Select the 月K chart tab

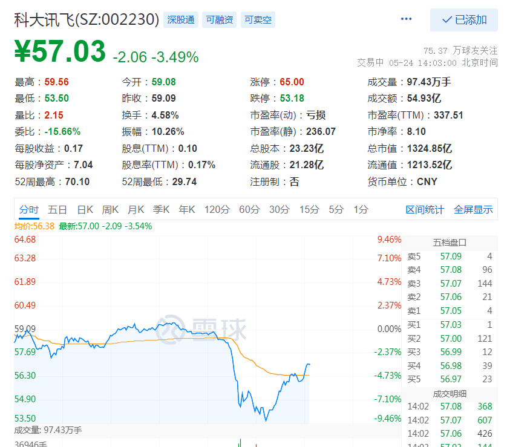pyautogui.click(x=136, y=210)
